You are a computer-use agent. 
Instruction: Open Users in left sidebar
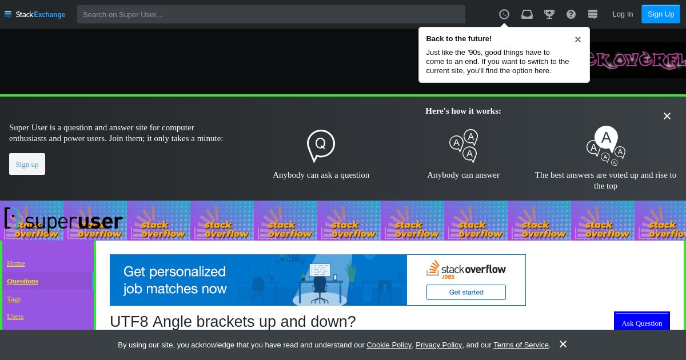click(x=15, y=317)
